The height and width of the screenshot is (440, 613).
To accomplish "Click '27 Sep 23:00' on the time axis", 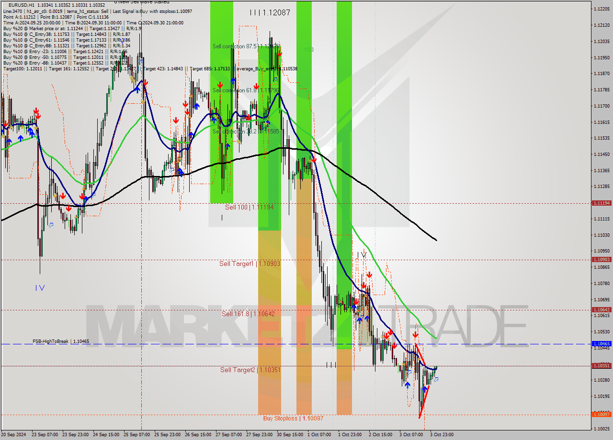I will (259, 435).
